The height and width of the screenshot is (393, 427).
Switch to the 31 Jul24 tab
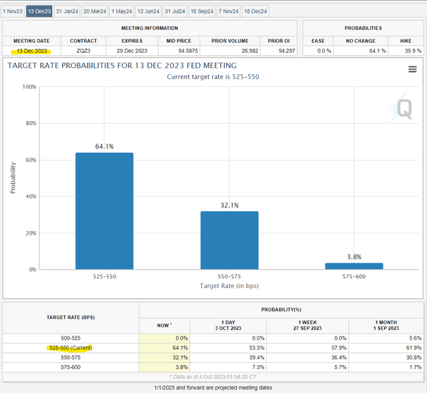(175, 11)
